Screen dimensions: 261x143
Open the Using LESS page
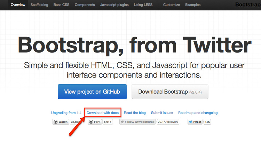144,5
